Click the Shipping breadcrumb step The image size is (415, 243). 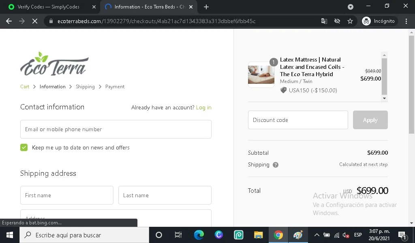coord(85,86)
